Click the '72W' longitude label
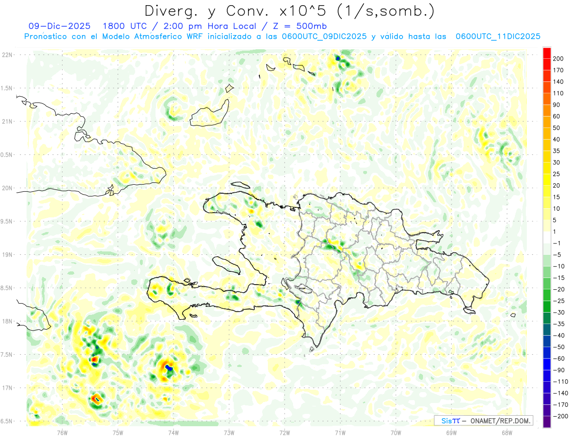The width and height of the screenshot is (569, 439). coord(284,432)
